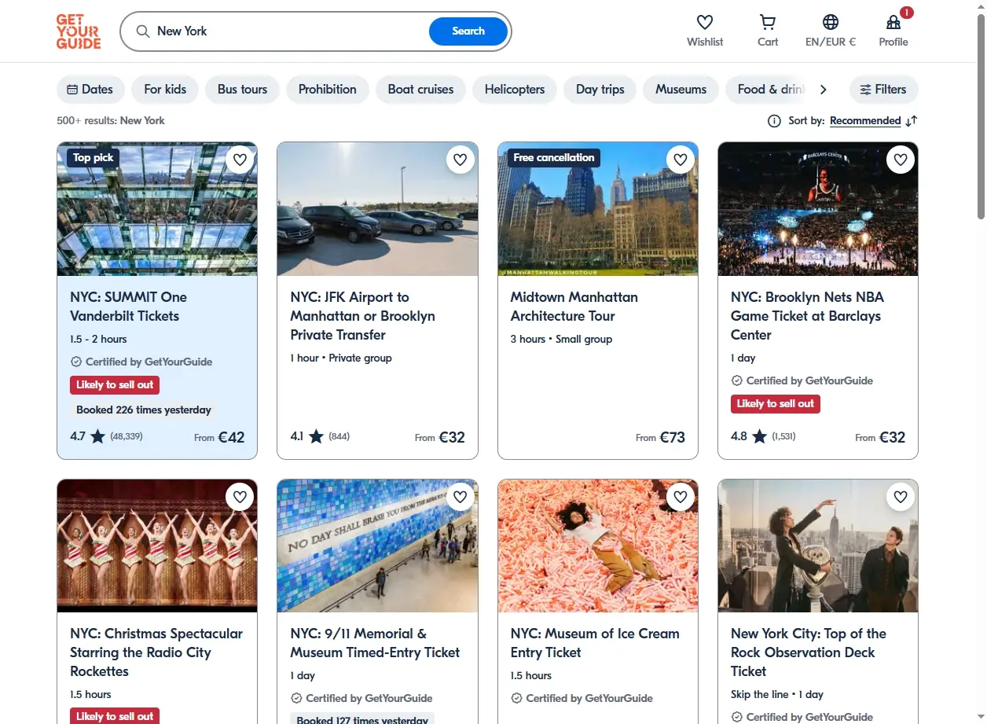
Task: Click certified badge icon on 9/11 Memorial card
Action: click(x=296, y=698)
